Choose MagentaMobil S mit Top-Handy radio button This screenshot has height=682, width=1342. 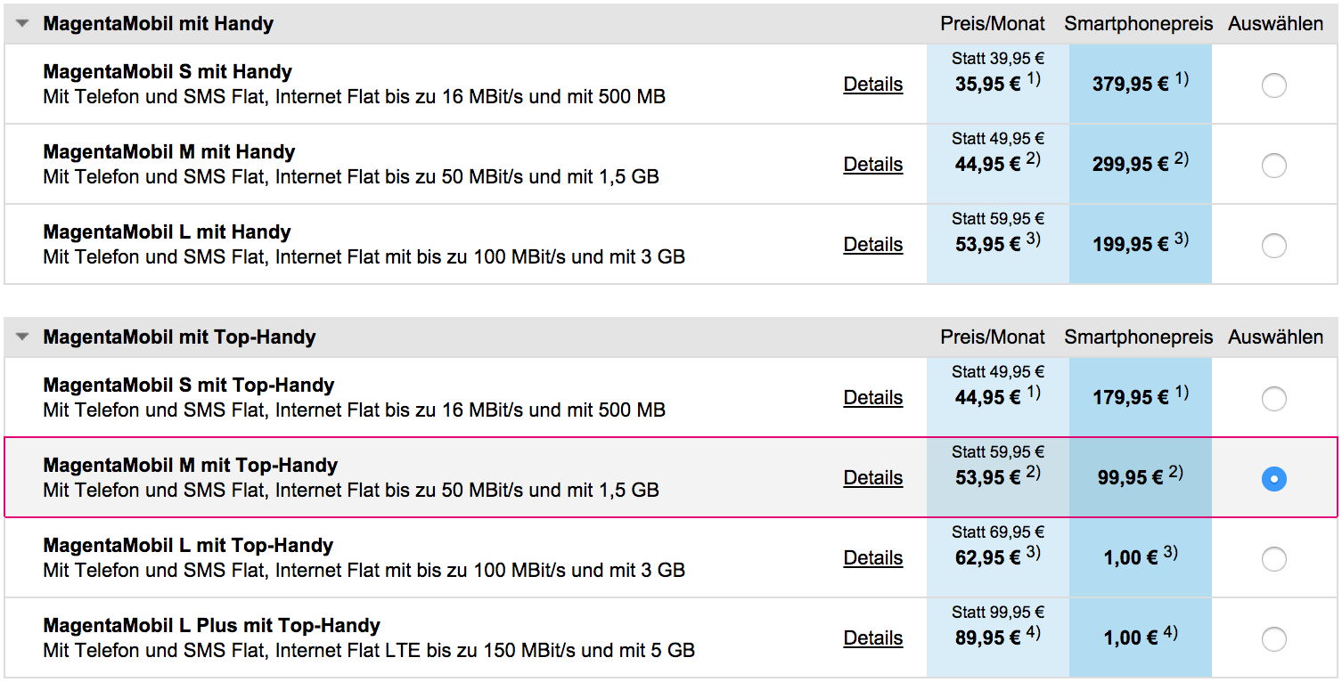point(1274,399)
